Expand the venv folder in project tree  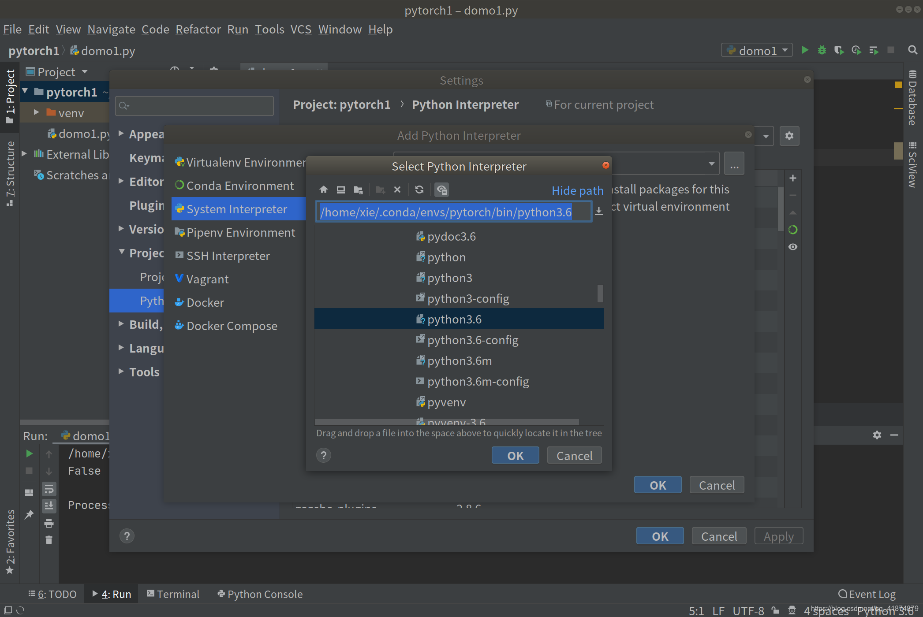click(37, 113)
